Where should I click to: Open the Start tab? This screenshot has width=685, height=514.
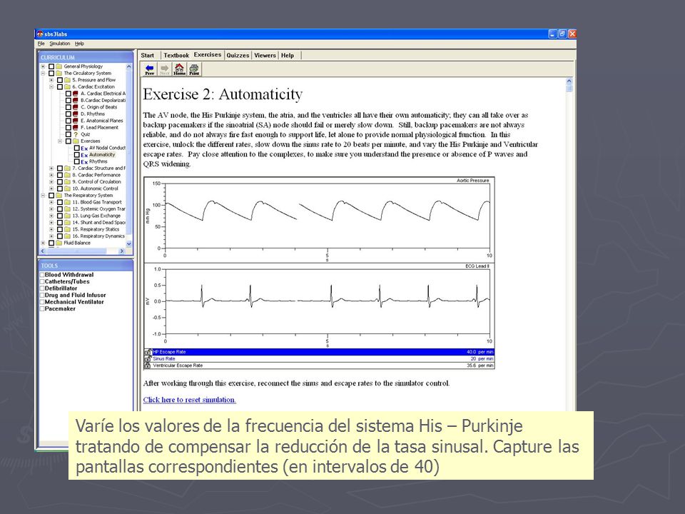click(x=148, y=56)
